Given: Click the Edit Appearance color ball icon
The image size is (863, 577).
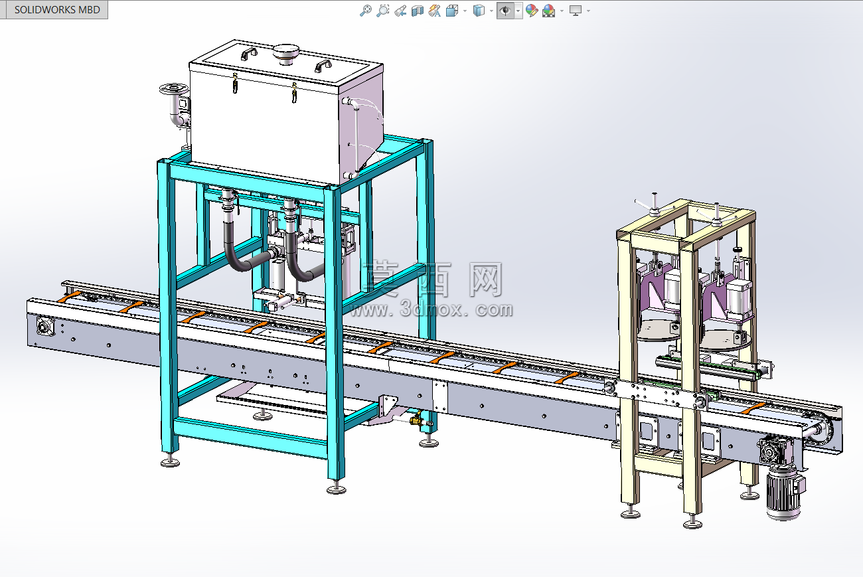Looking at the screenshot, I should (x=532, y=11).
